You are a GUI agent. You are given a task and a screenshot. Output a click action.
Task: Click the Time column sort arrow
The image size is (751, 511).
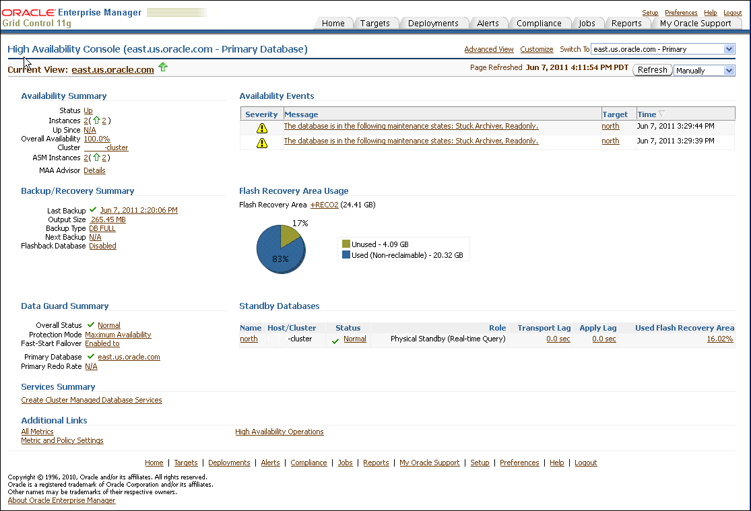(661, 114)
